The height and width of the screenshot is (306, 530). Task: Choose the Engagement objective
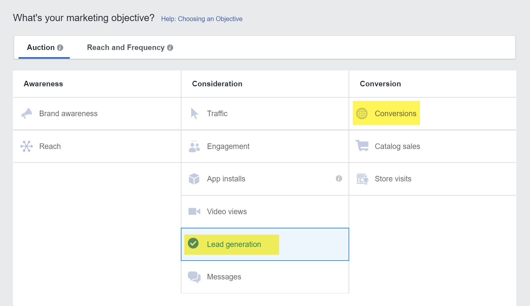click(x=265, y=146)
